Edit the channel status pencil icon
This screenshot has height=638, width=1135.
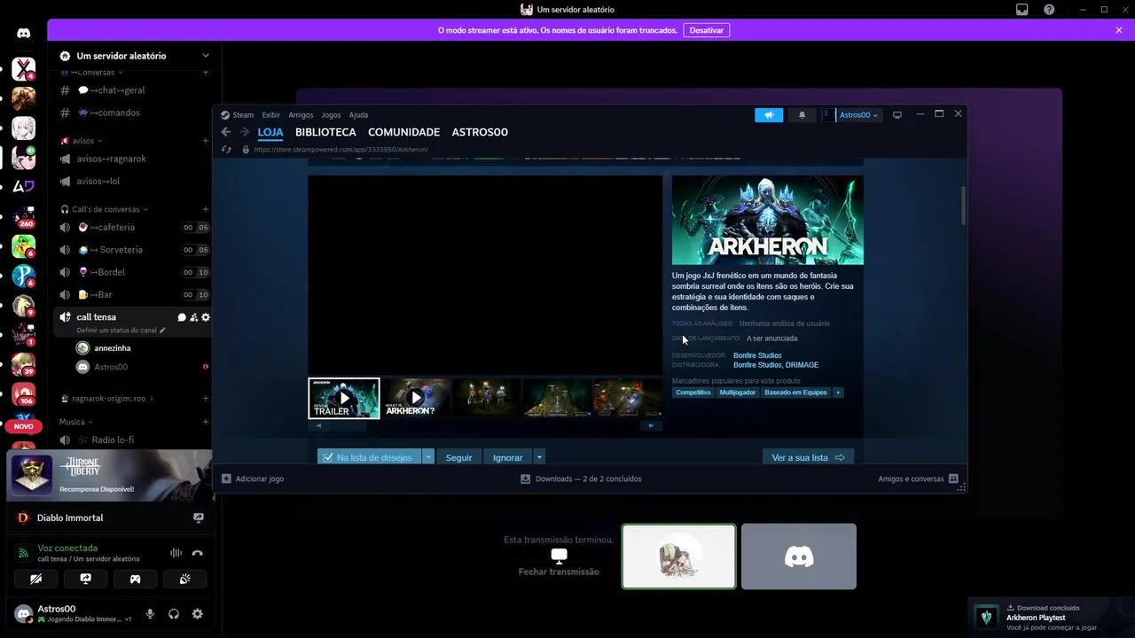(x=162, y=331)
